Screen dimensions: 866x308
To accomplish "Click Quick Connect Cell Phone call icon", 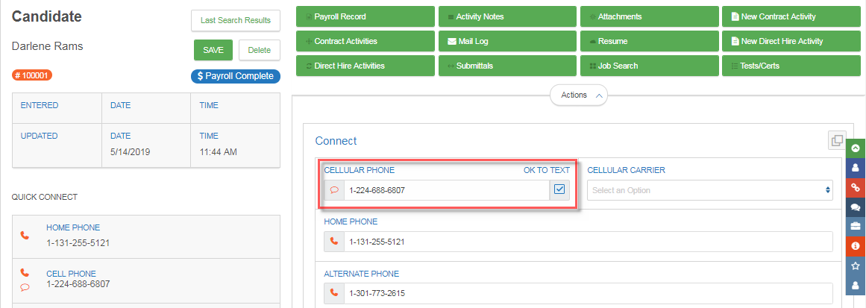I will pos(25,273).
